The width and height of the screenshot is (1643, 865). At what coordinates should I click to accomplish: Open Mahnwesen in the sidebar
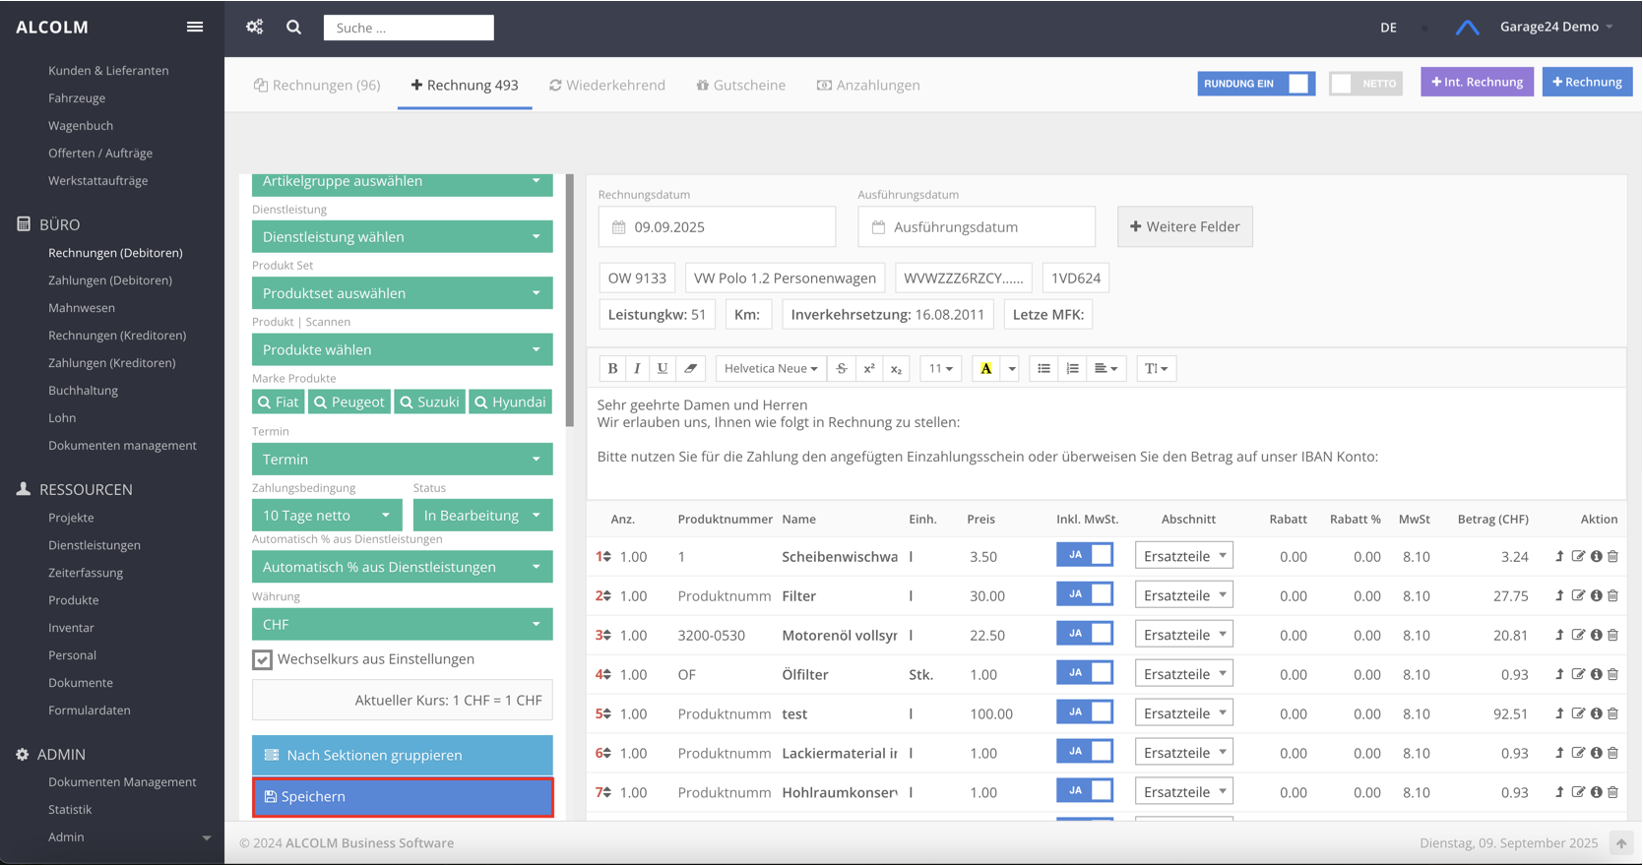pyautogui.click(x=82, y=308)
